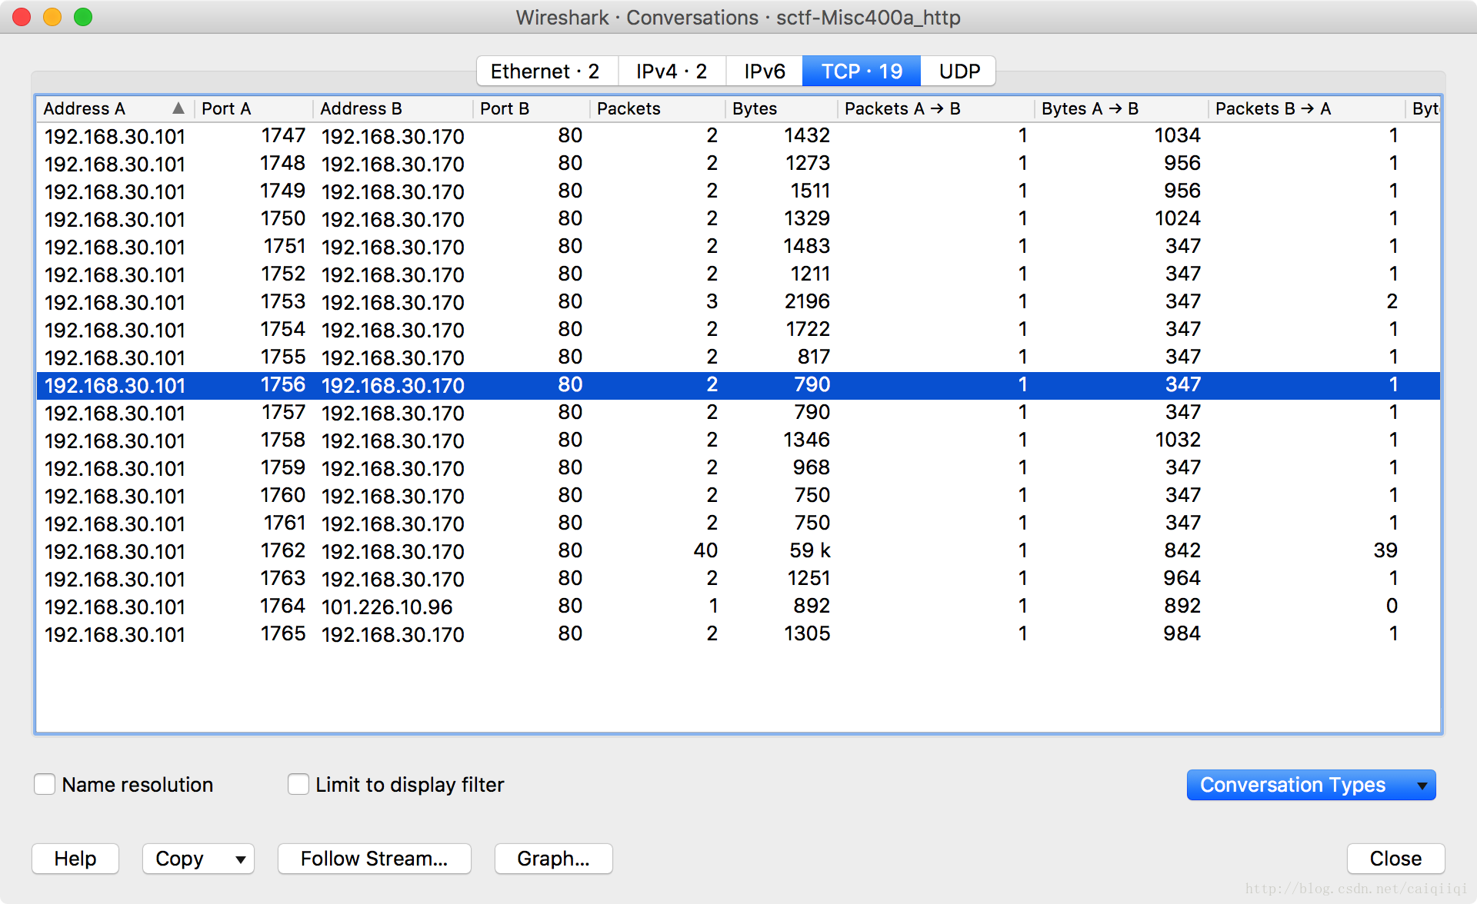Sort by the Address B column header
The height and width of the screenshot is (904, 1477).
(x=393, y=108)
